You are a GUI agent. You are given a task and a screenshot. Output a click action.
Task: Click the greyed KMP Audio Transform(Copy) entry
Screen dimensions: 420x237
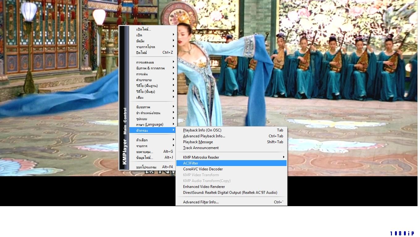pyautogui.click(x=231, y=181)
